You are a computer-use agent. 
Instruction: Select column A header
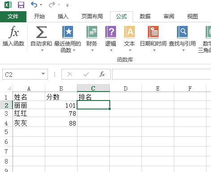click(29, 88)
